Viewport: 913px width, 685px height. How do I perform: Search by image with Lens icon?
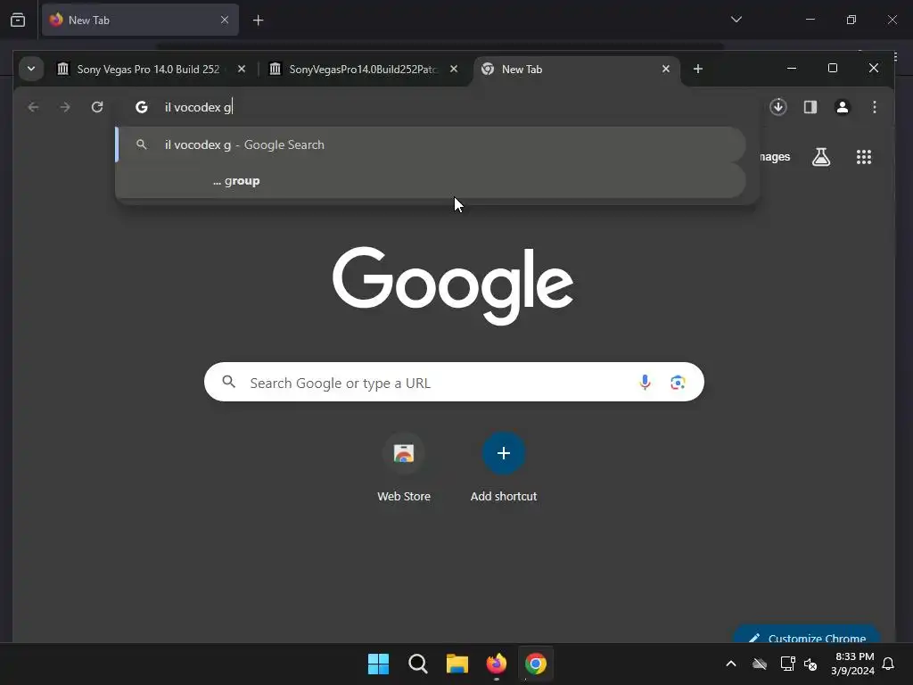coord(678,382)
